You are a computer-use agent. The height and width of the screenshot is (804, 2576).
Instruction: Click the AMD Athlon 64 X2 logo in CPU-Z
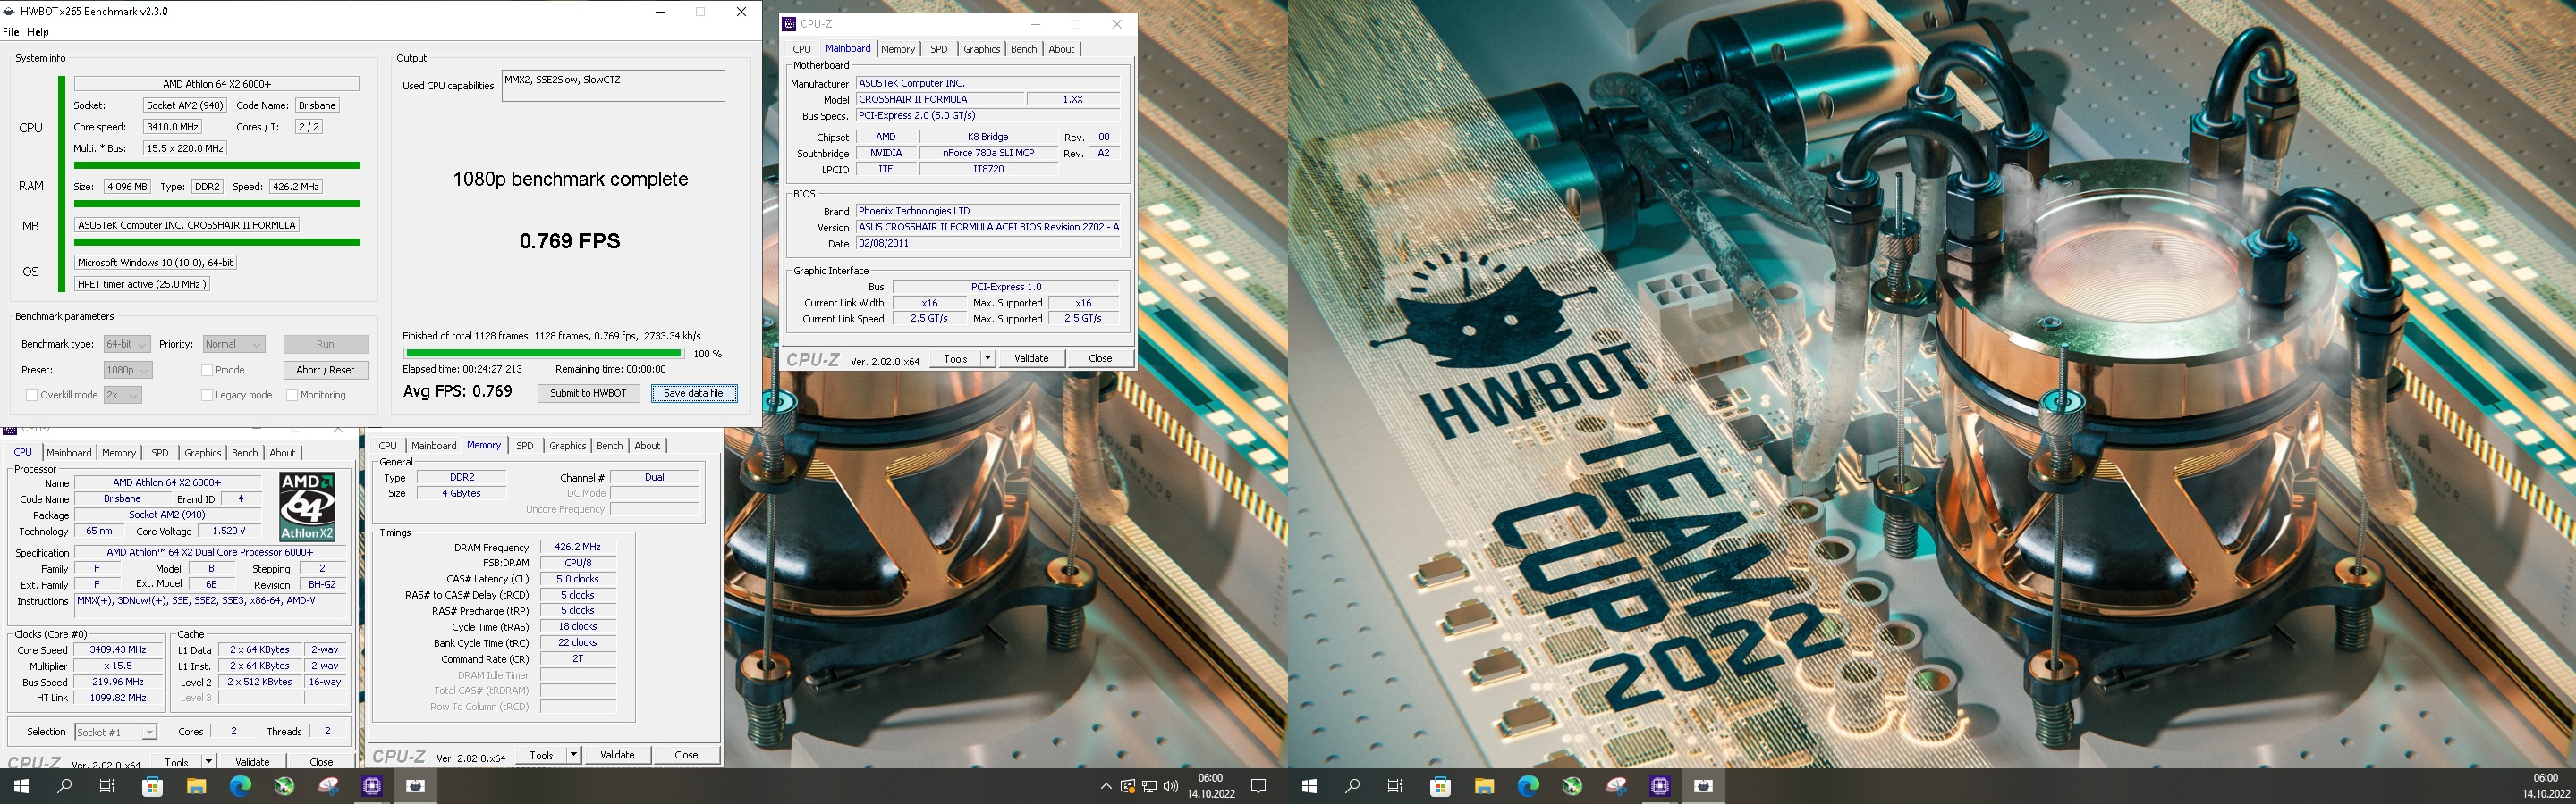point(307,507)
